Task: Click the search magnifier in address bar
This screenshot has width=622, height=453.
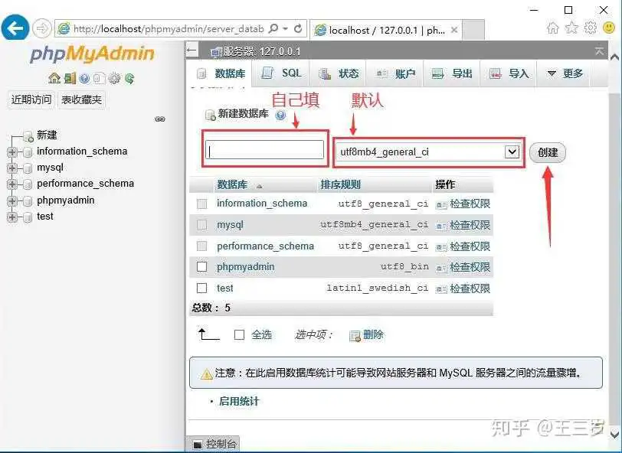Action: click(x=273, y=28)
